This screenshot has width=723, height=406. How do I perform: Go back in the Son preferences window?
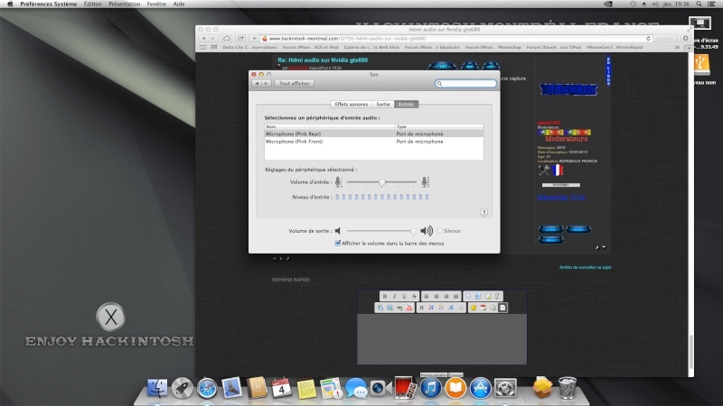pos(257,83)
